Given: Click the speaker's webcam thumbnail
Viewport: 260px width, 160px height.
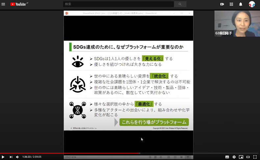Looking at the screenshot, I should click(237, 23).
